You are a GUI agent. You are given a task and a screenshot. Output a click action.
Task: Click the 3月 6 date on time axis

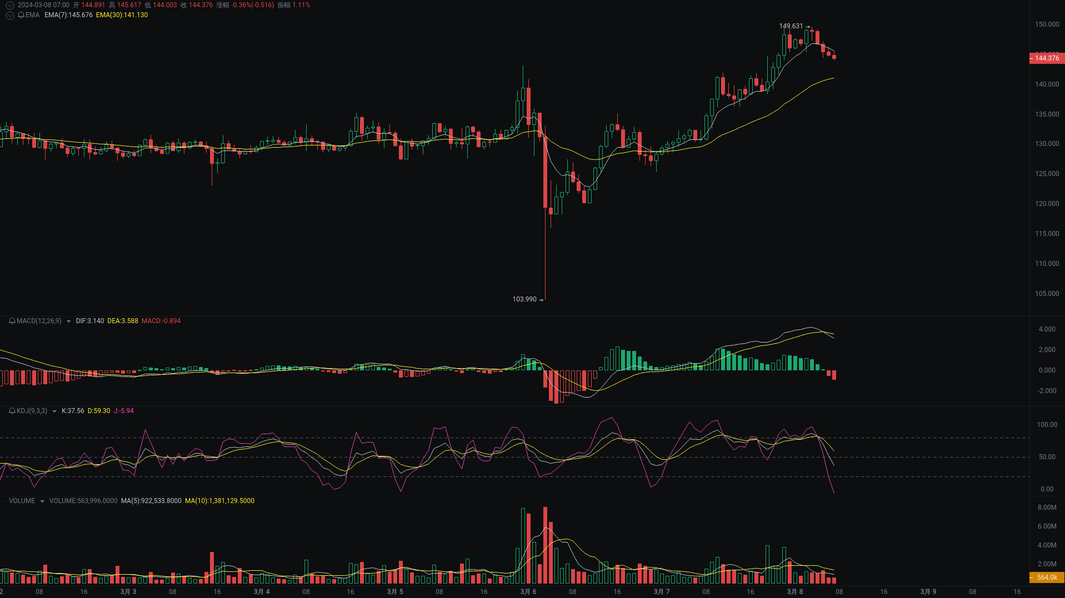pyautogui.click(x=528, y=592)
